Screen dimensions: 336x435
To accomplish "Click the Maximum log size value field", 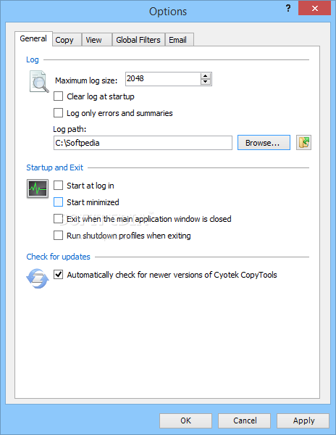I will point(163,79).
